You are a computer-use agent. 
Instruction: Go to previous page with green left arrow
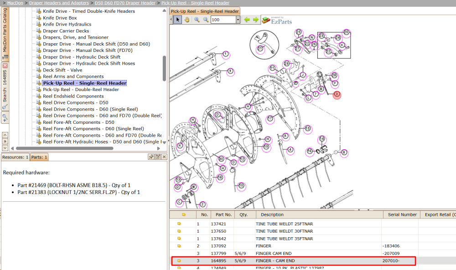(247, 20)
